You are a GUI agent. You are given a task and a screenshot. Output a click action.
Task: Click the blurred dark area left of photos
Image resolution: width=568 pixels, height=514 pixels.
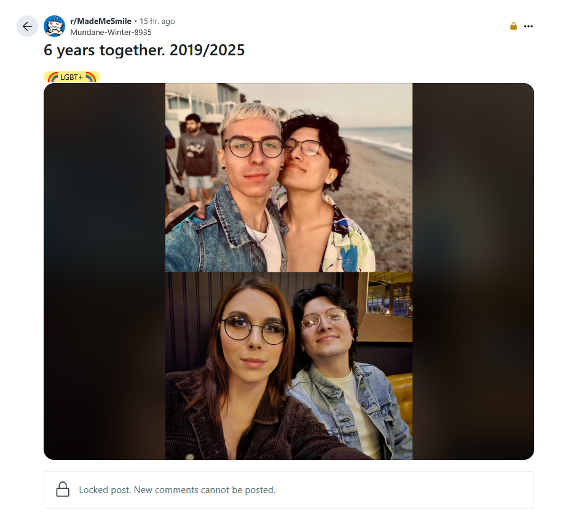click(105, 271)
